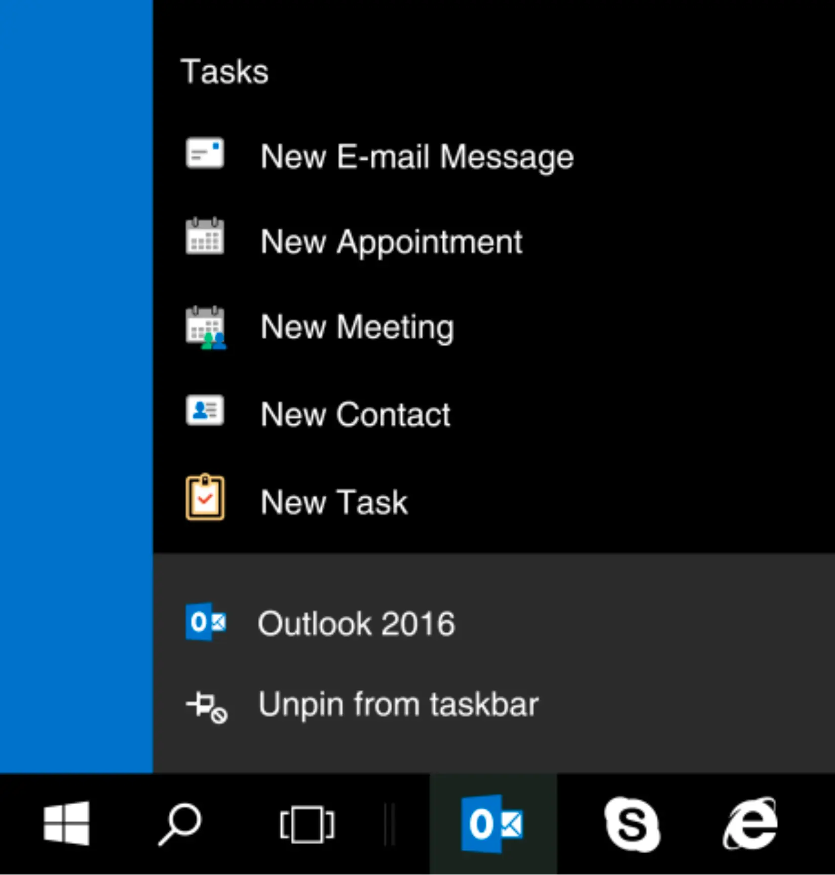
Task: Click the Unpin from taskbar text
Action: (x=398, y=704)
